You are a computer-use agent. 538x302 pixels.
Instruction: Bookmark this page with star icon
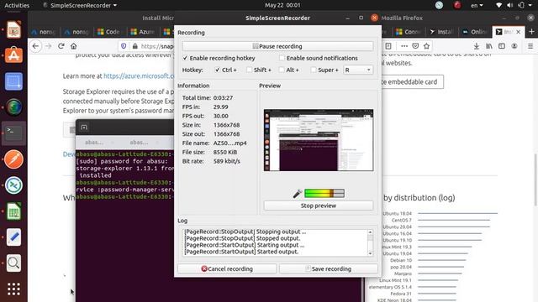pos(426,46)
